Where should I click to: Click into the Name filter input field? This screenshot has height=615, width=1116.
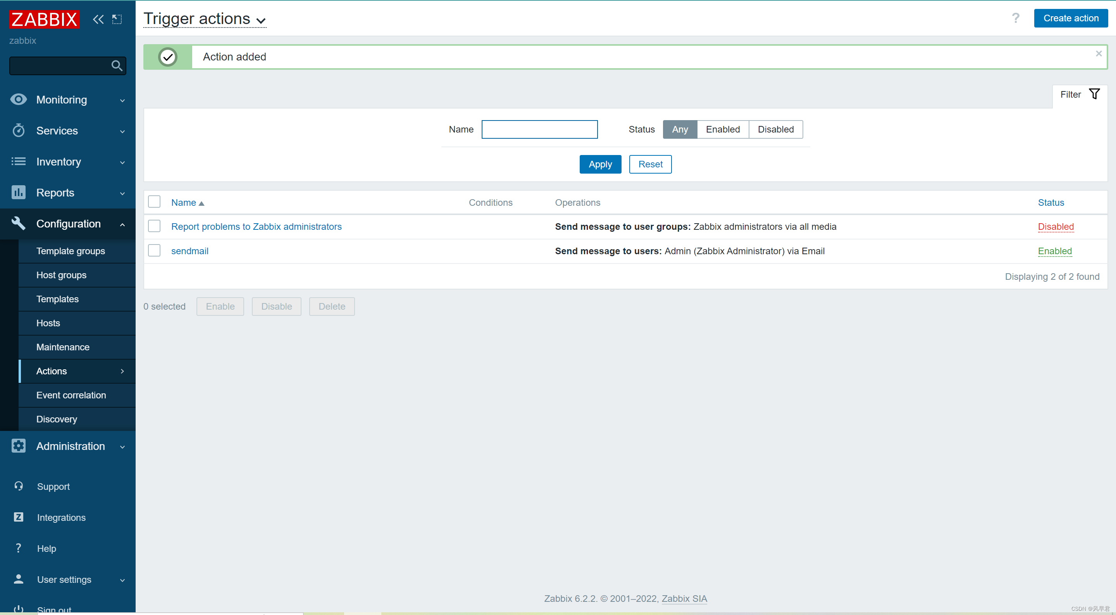pos(539,129)
